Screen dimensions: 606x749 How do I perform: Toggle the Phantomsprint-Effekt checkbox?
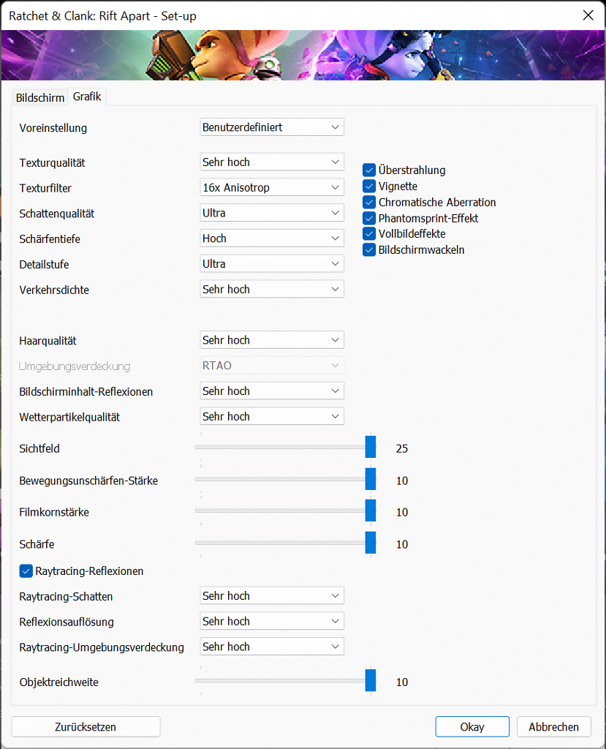pyautogui.click(x=369, y=218)
